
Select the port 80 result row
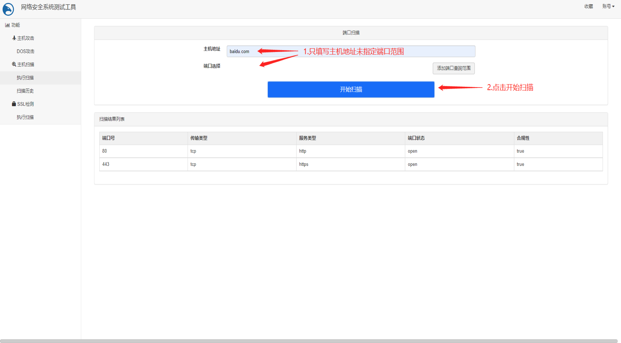351,151
